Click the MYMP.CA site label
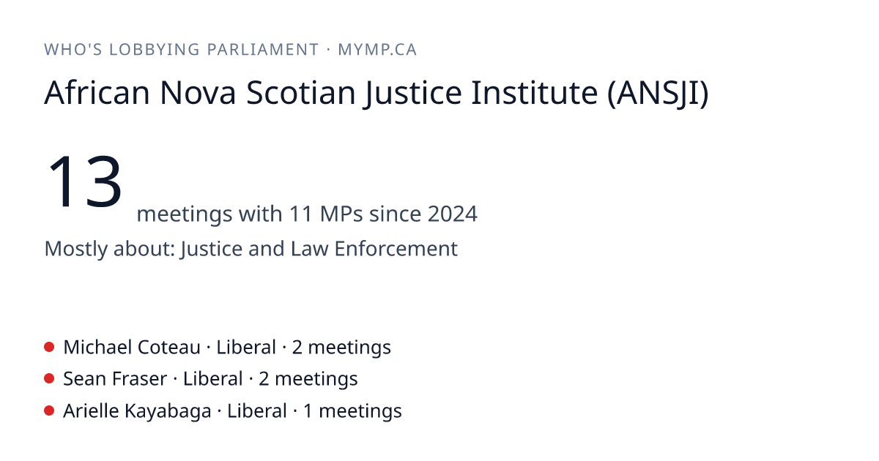 coord(377,50)
